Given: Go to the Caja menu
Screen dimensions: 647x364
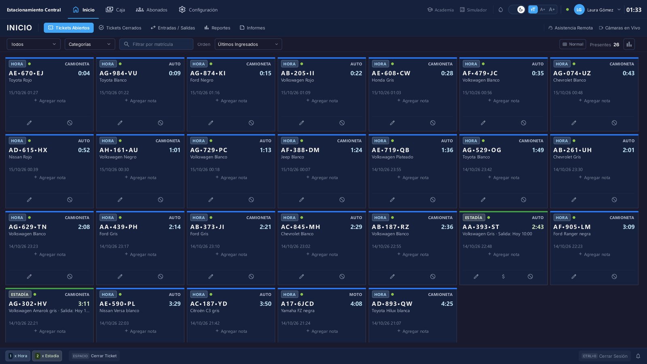Looking at the screenshot, I should pyautogui.click(x=115, y=10).
